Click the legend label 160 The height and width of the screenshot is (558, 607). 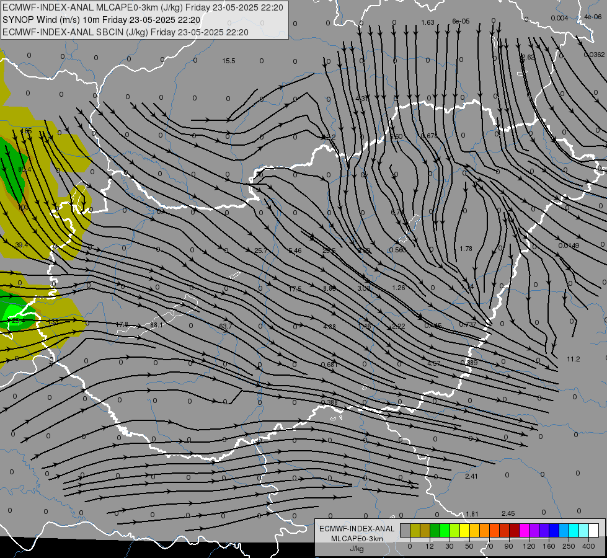click(549, 546)
